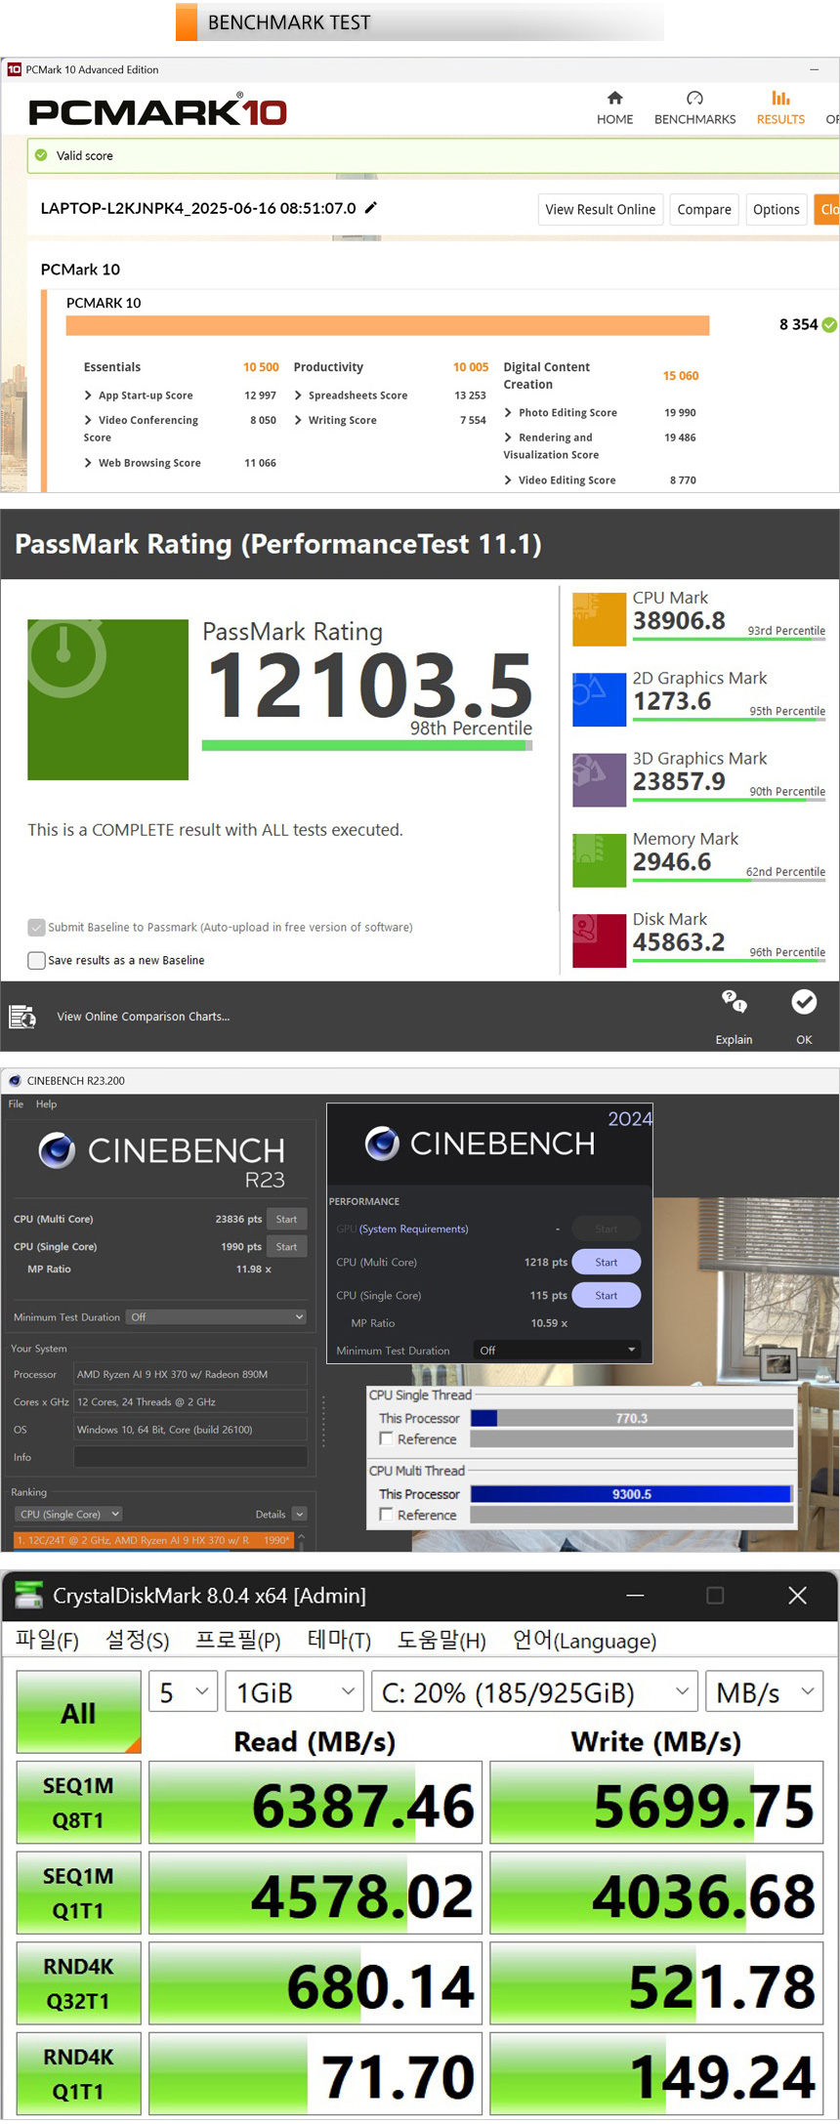The image size is (840, 2124).
Task: Click the View Result Online button
Action: pyautogui.click(x=600, y=210)
